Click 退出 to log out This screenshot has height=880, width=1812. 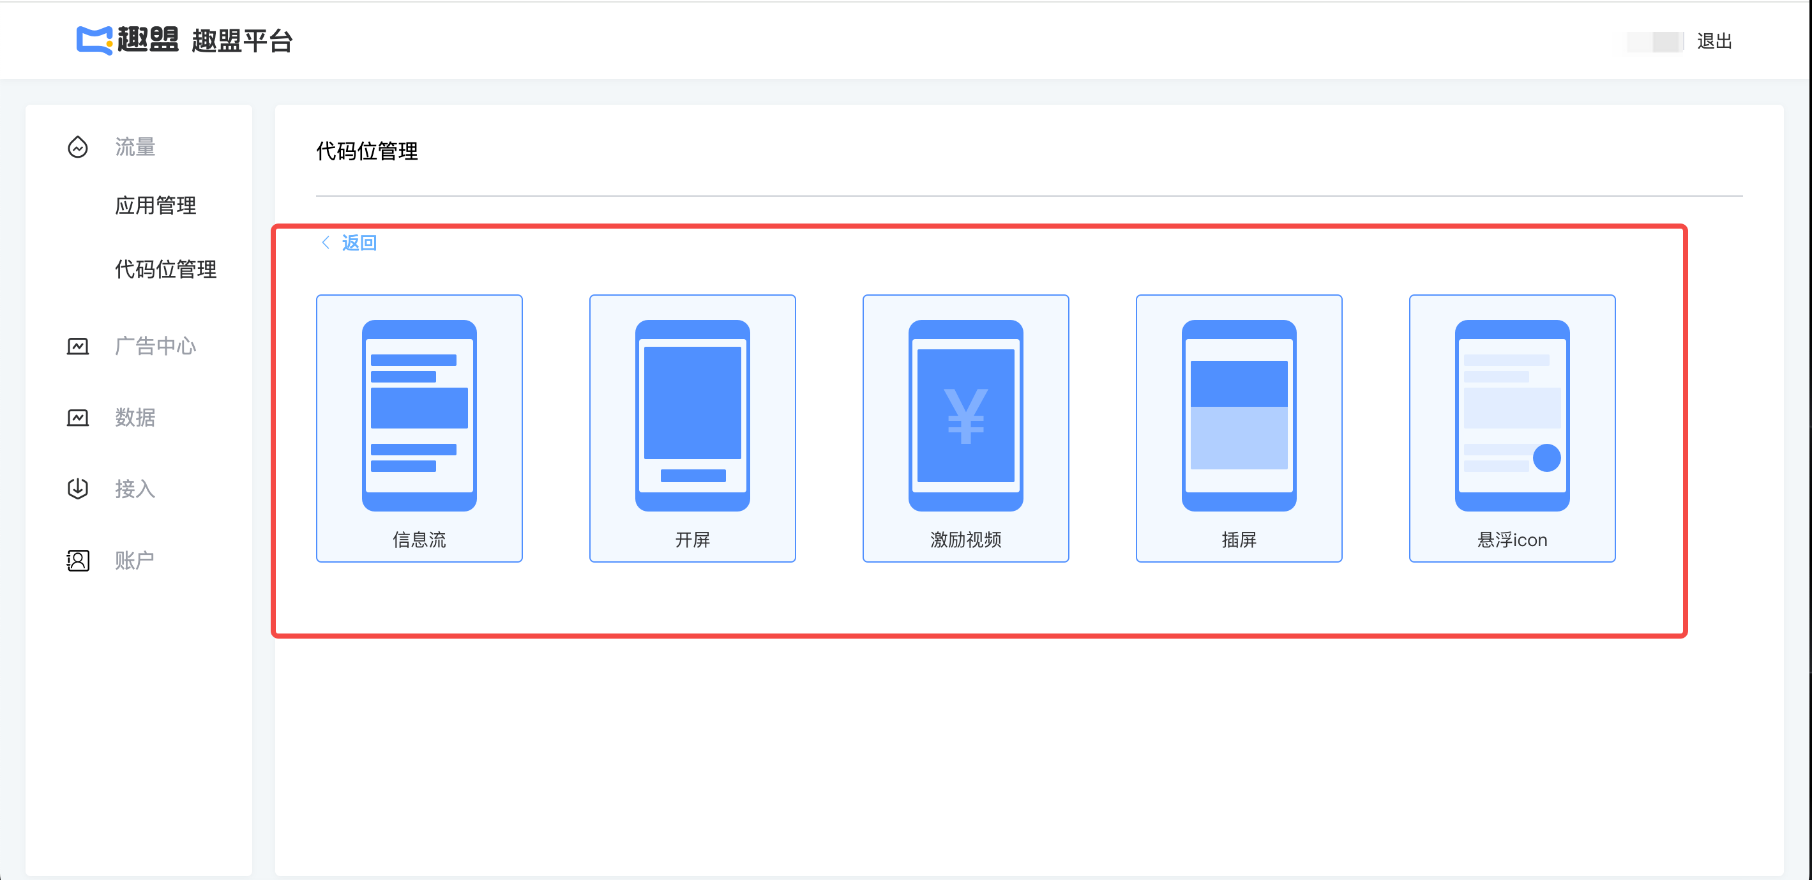[1714, 42]
